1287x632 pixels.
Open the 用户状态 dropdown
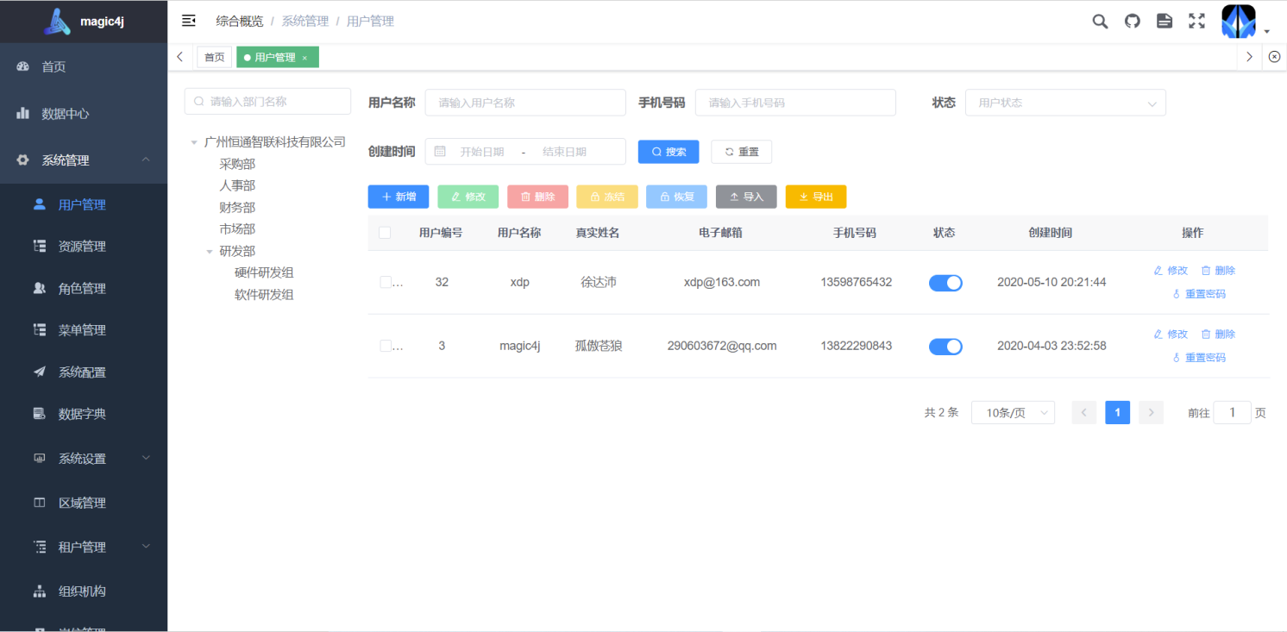point(1065,103)
